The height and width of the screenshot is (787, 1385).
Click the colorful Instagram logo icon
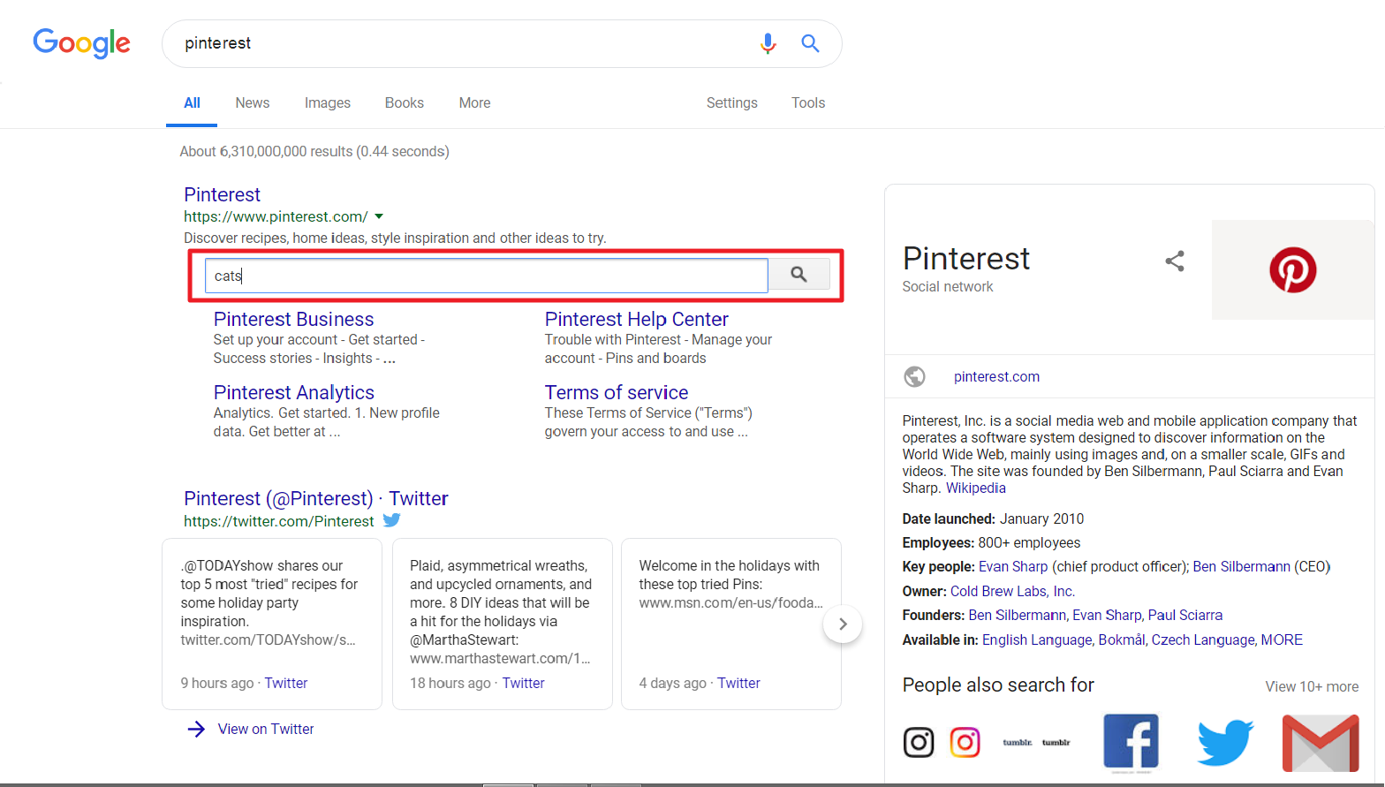pyautogui.click(x=965, y=742)
